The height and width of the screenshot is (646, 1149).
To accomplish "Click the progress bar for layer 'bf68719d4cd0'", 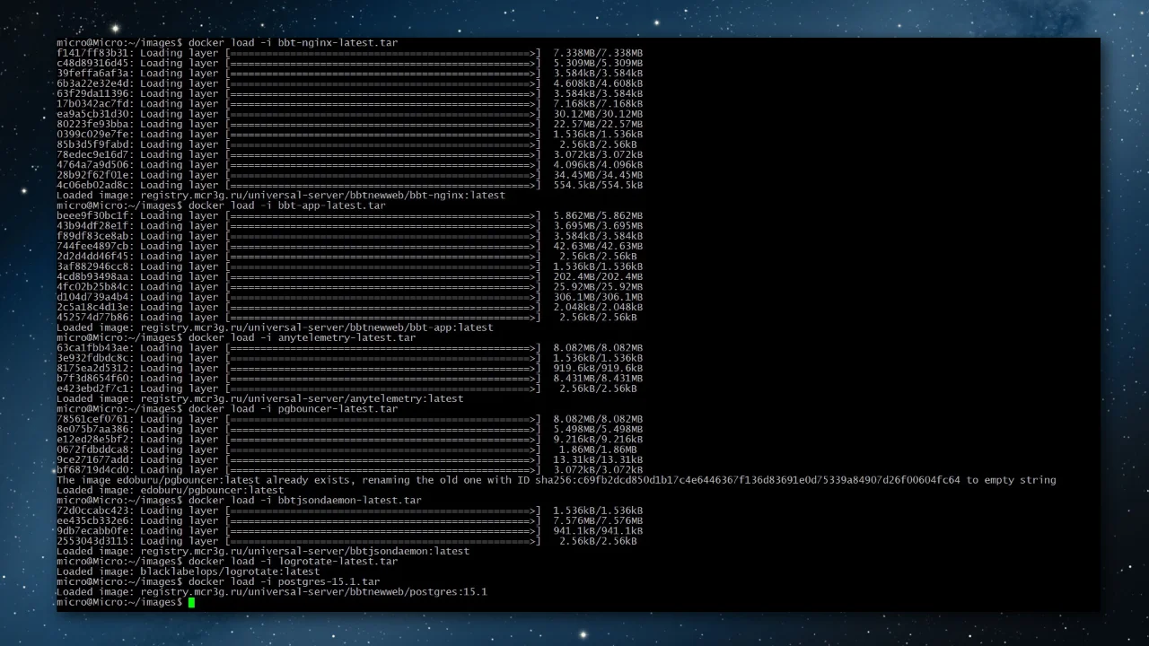I will pos(382,469).
